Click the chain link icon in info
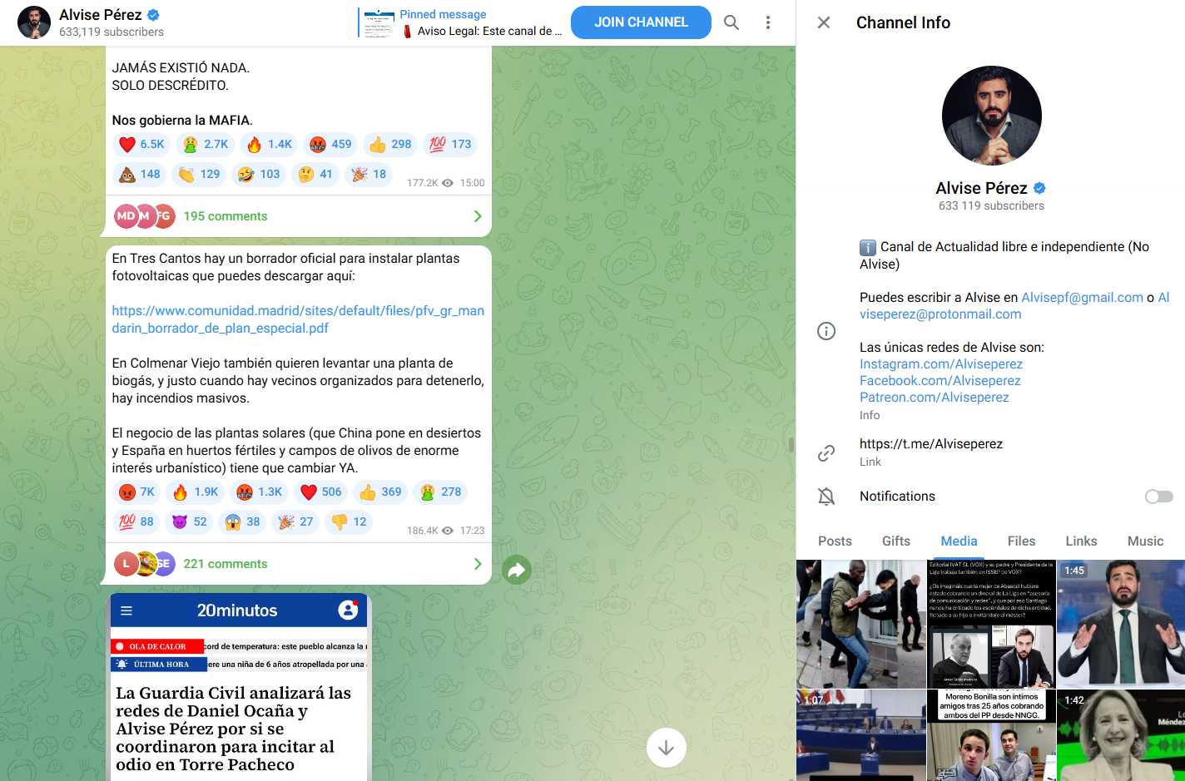 [826, 452]
